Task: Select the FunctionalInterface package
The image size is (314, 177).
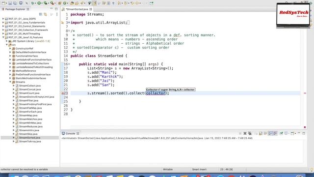Action: 26,56
